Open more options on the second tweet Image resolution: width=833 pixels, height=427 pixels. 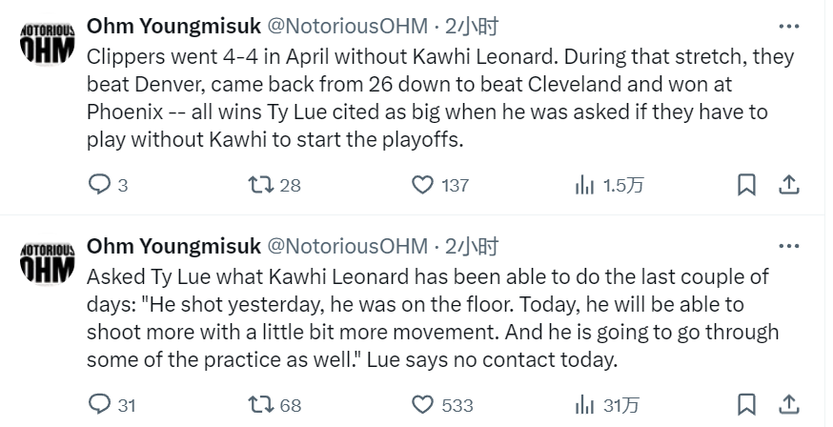(x=789, y=246)
